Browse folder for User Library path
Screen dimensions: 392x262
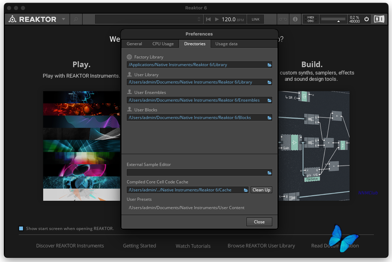tap(269, 82)
